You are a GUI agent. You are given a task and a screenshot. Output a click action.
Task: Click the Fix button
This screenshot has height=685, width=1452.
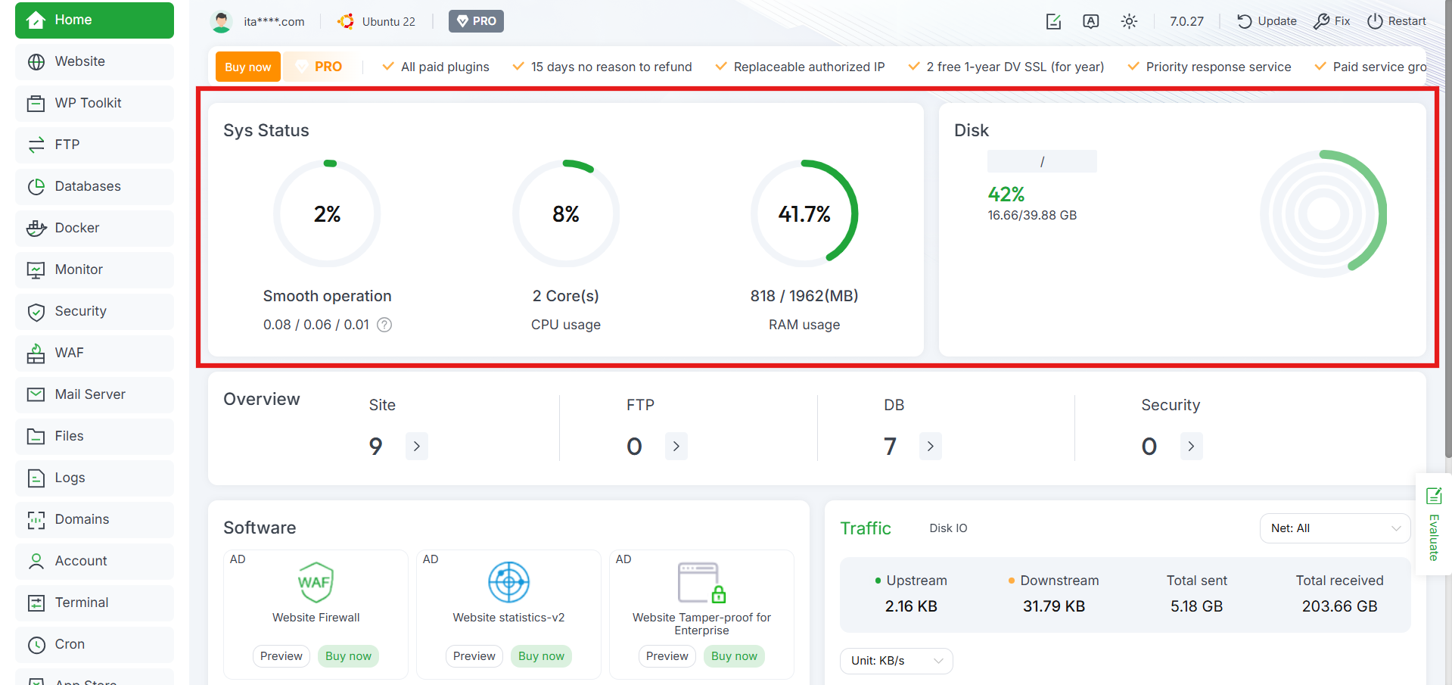pos(1332,21)
